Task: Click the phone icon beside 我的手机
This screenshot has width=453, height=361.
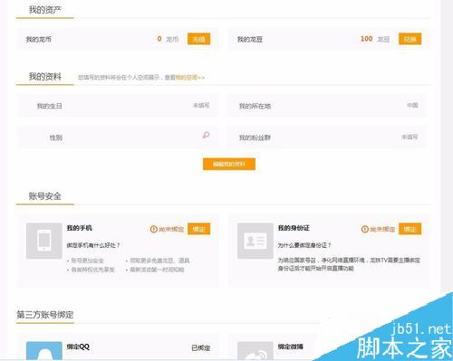Action: (x=44, y=241)
